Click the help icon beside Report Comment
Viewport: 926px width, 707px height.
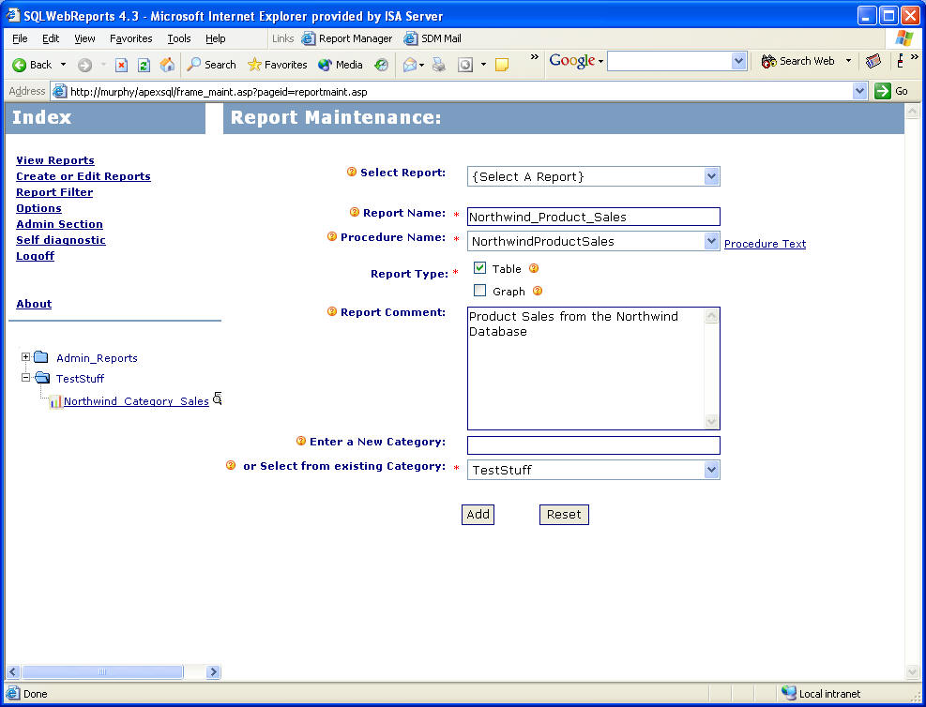[332, 311]
